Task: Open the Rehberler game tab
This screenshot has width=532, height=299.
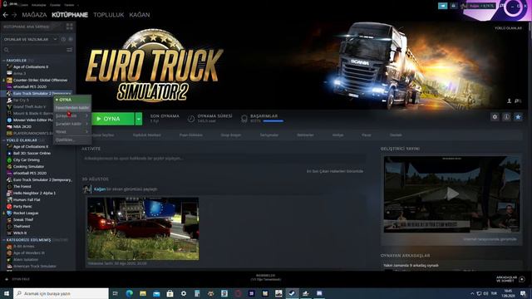Action: (x=305, y=135)
